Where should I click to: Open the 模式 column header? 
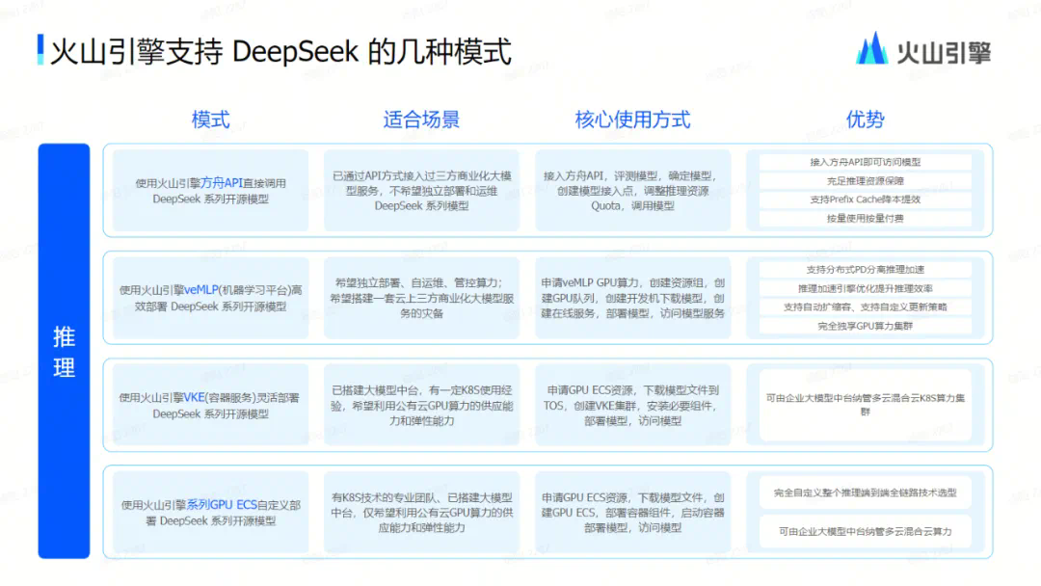(210, 120)
